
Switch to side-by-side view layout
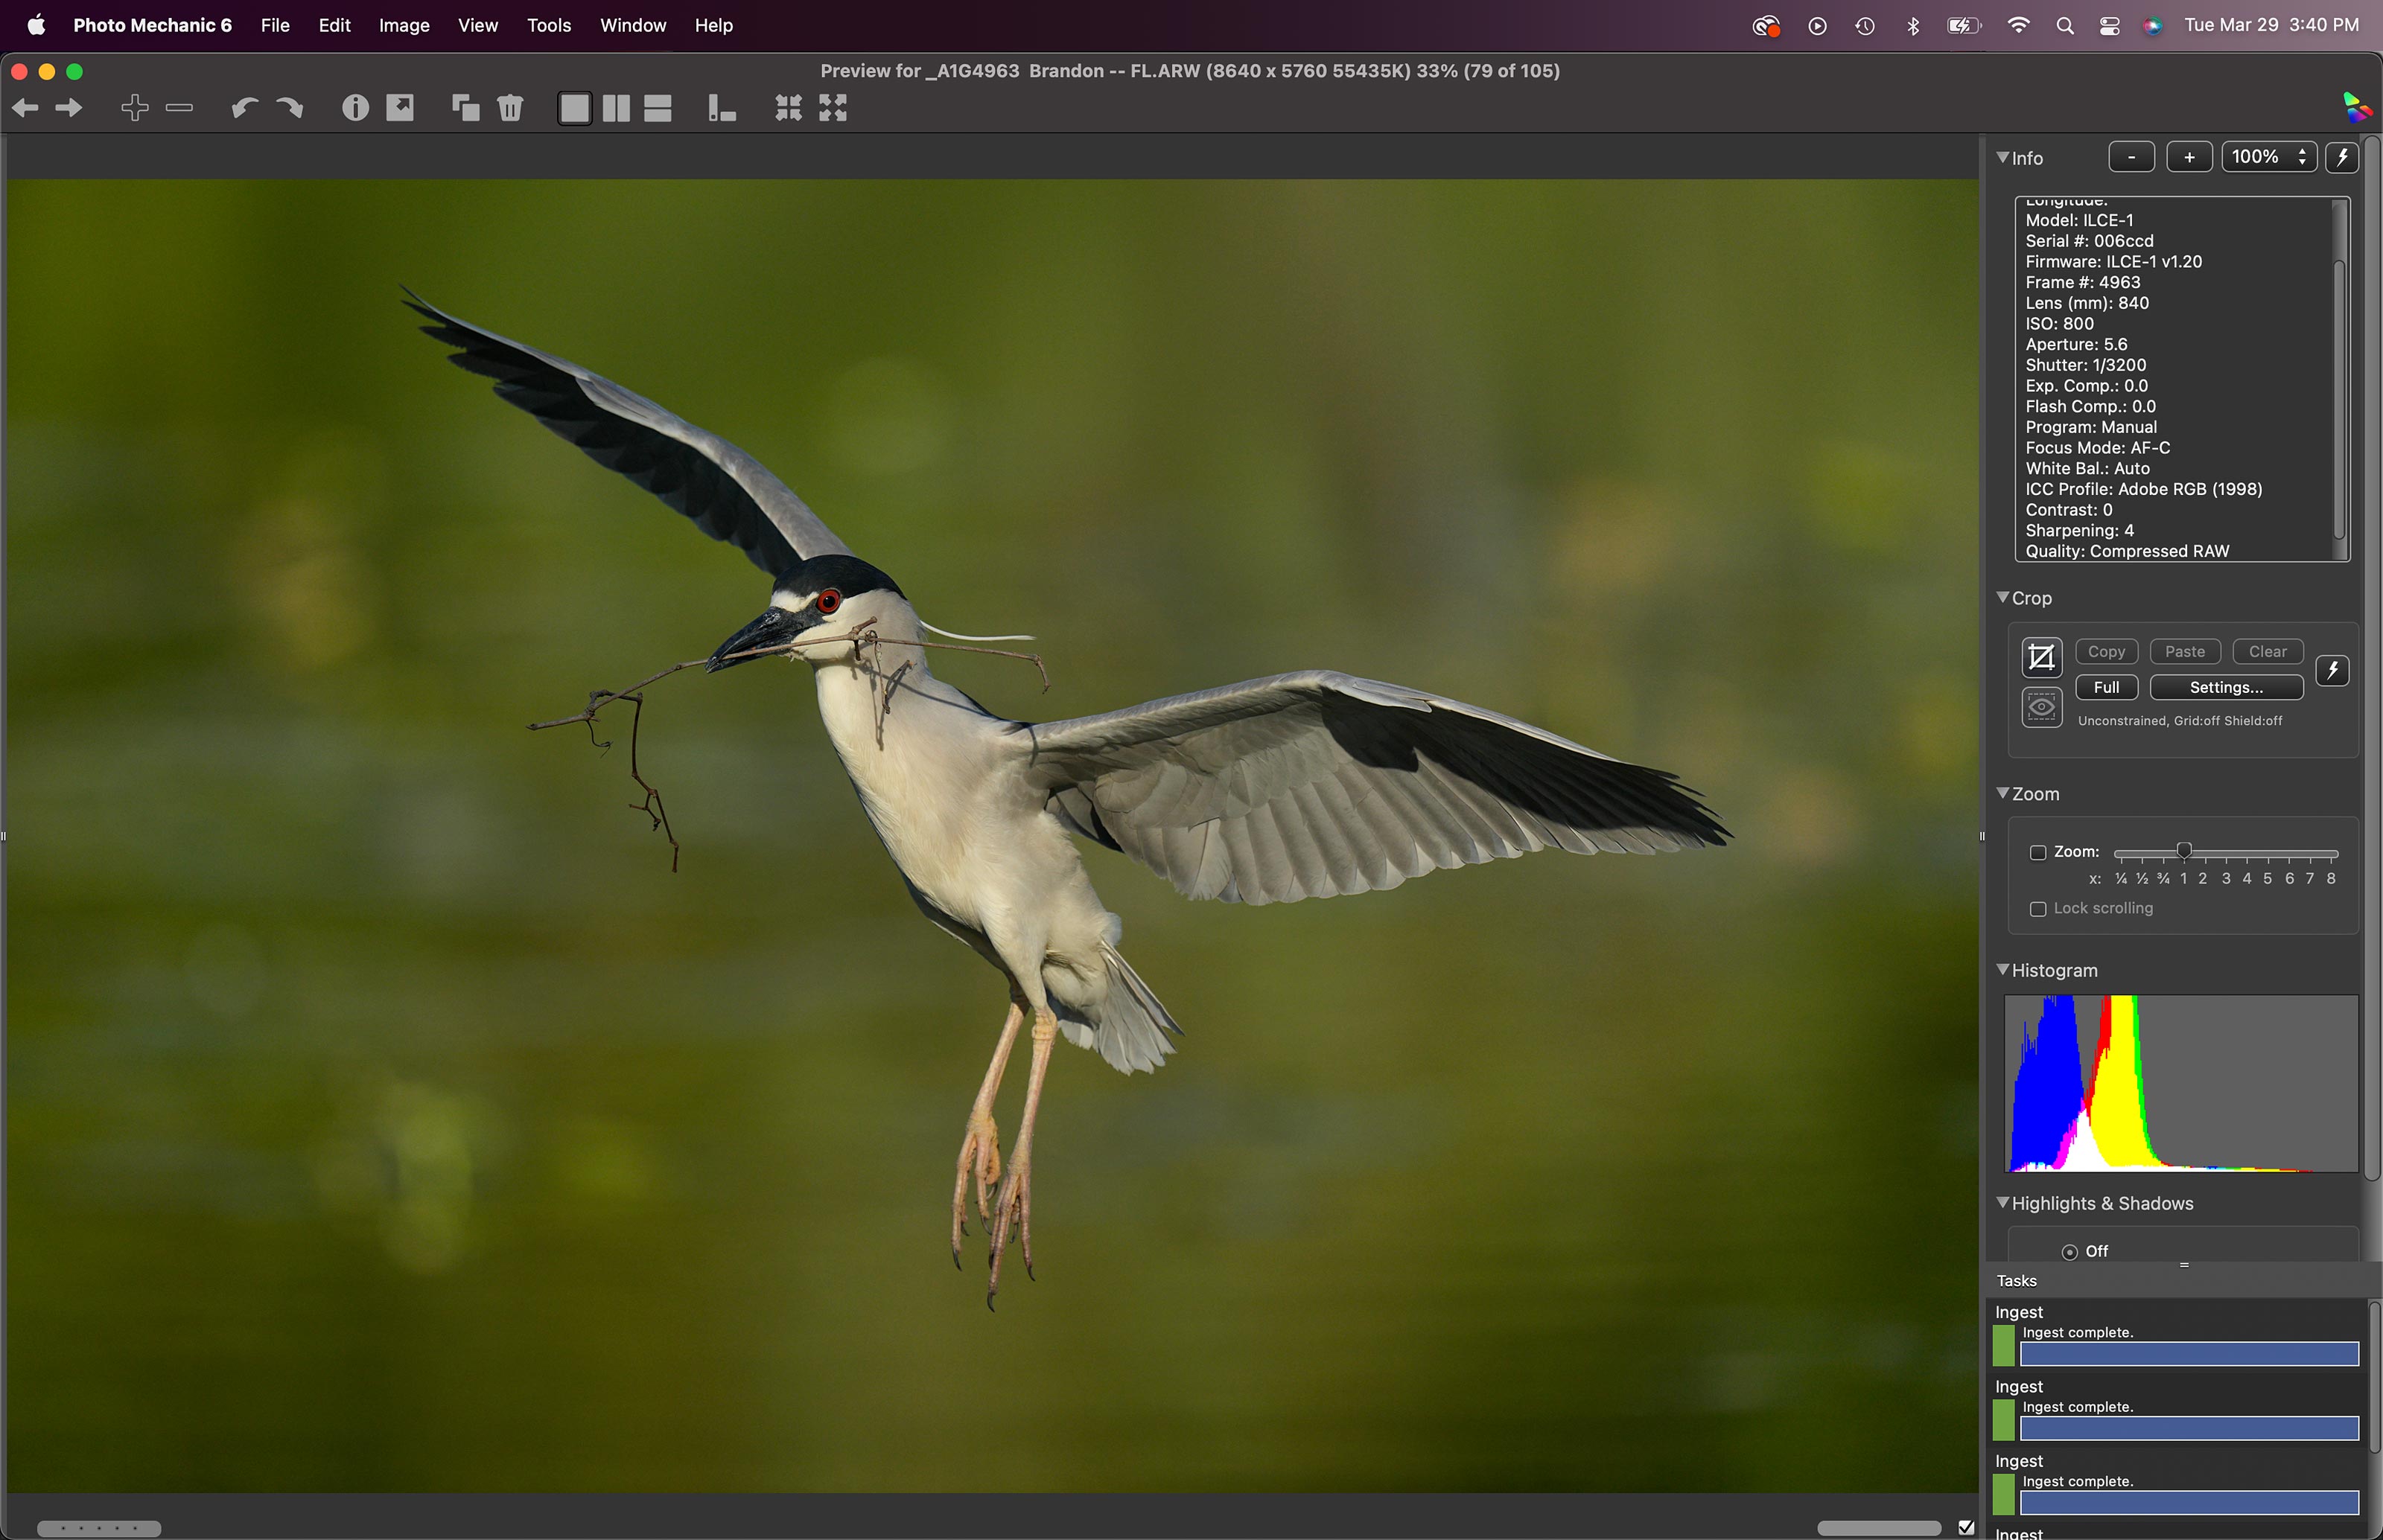[617, 108]
